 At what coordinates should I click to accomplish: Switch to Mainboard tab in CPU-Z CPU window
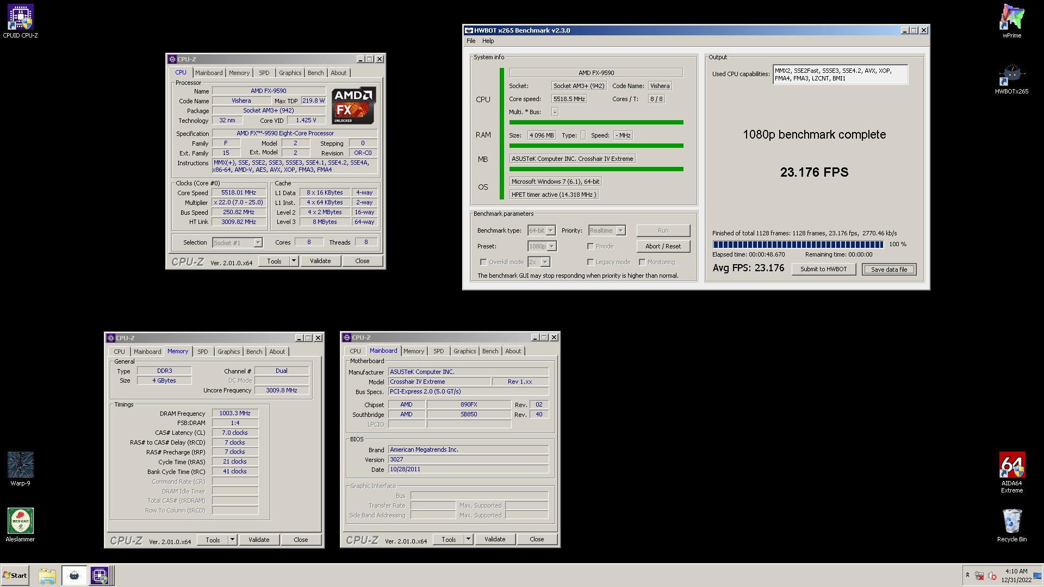click(209, 73)
